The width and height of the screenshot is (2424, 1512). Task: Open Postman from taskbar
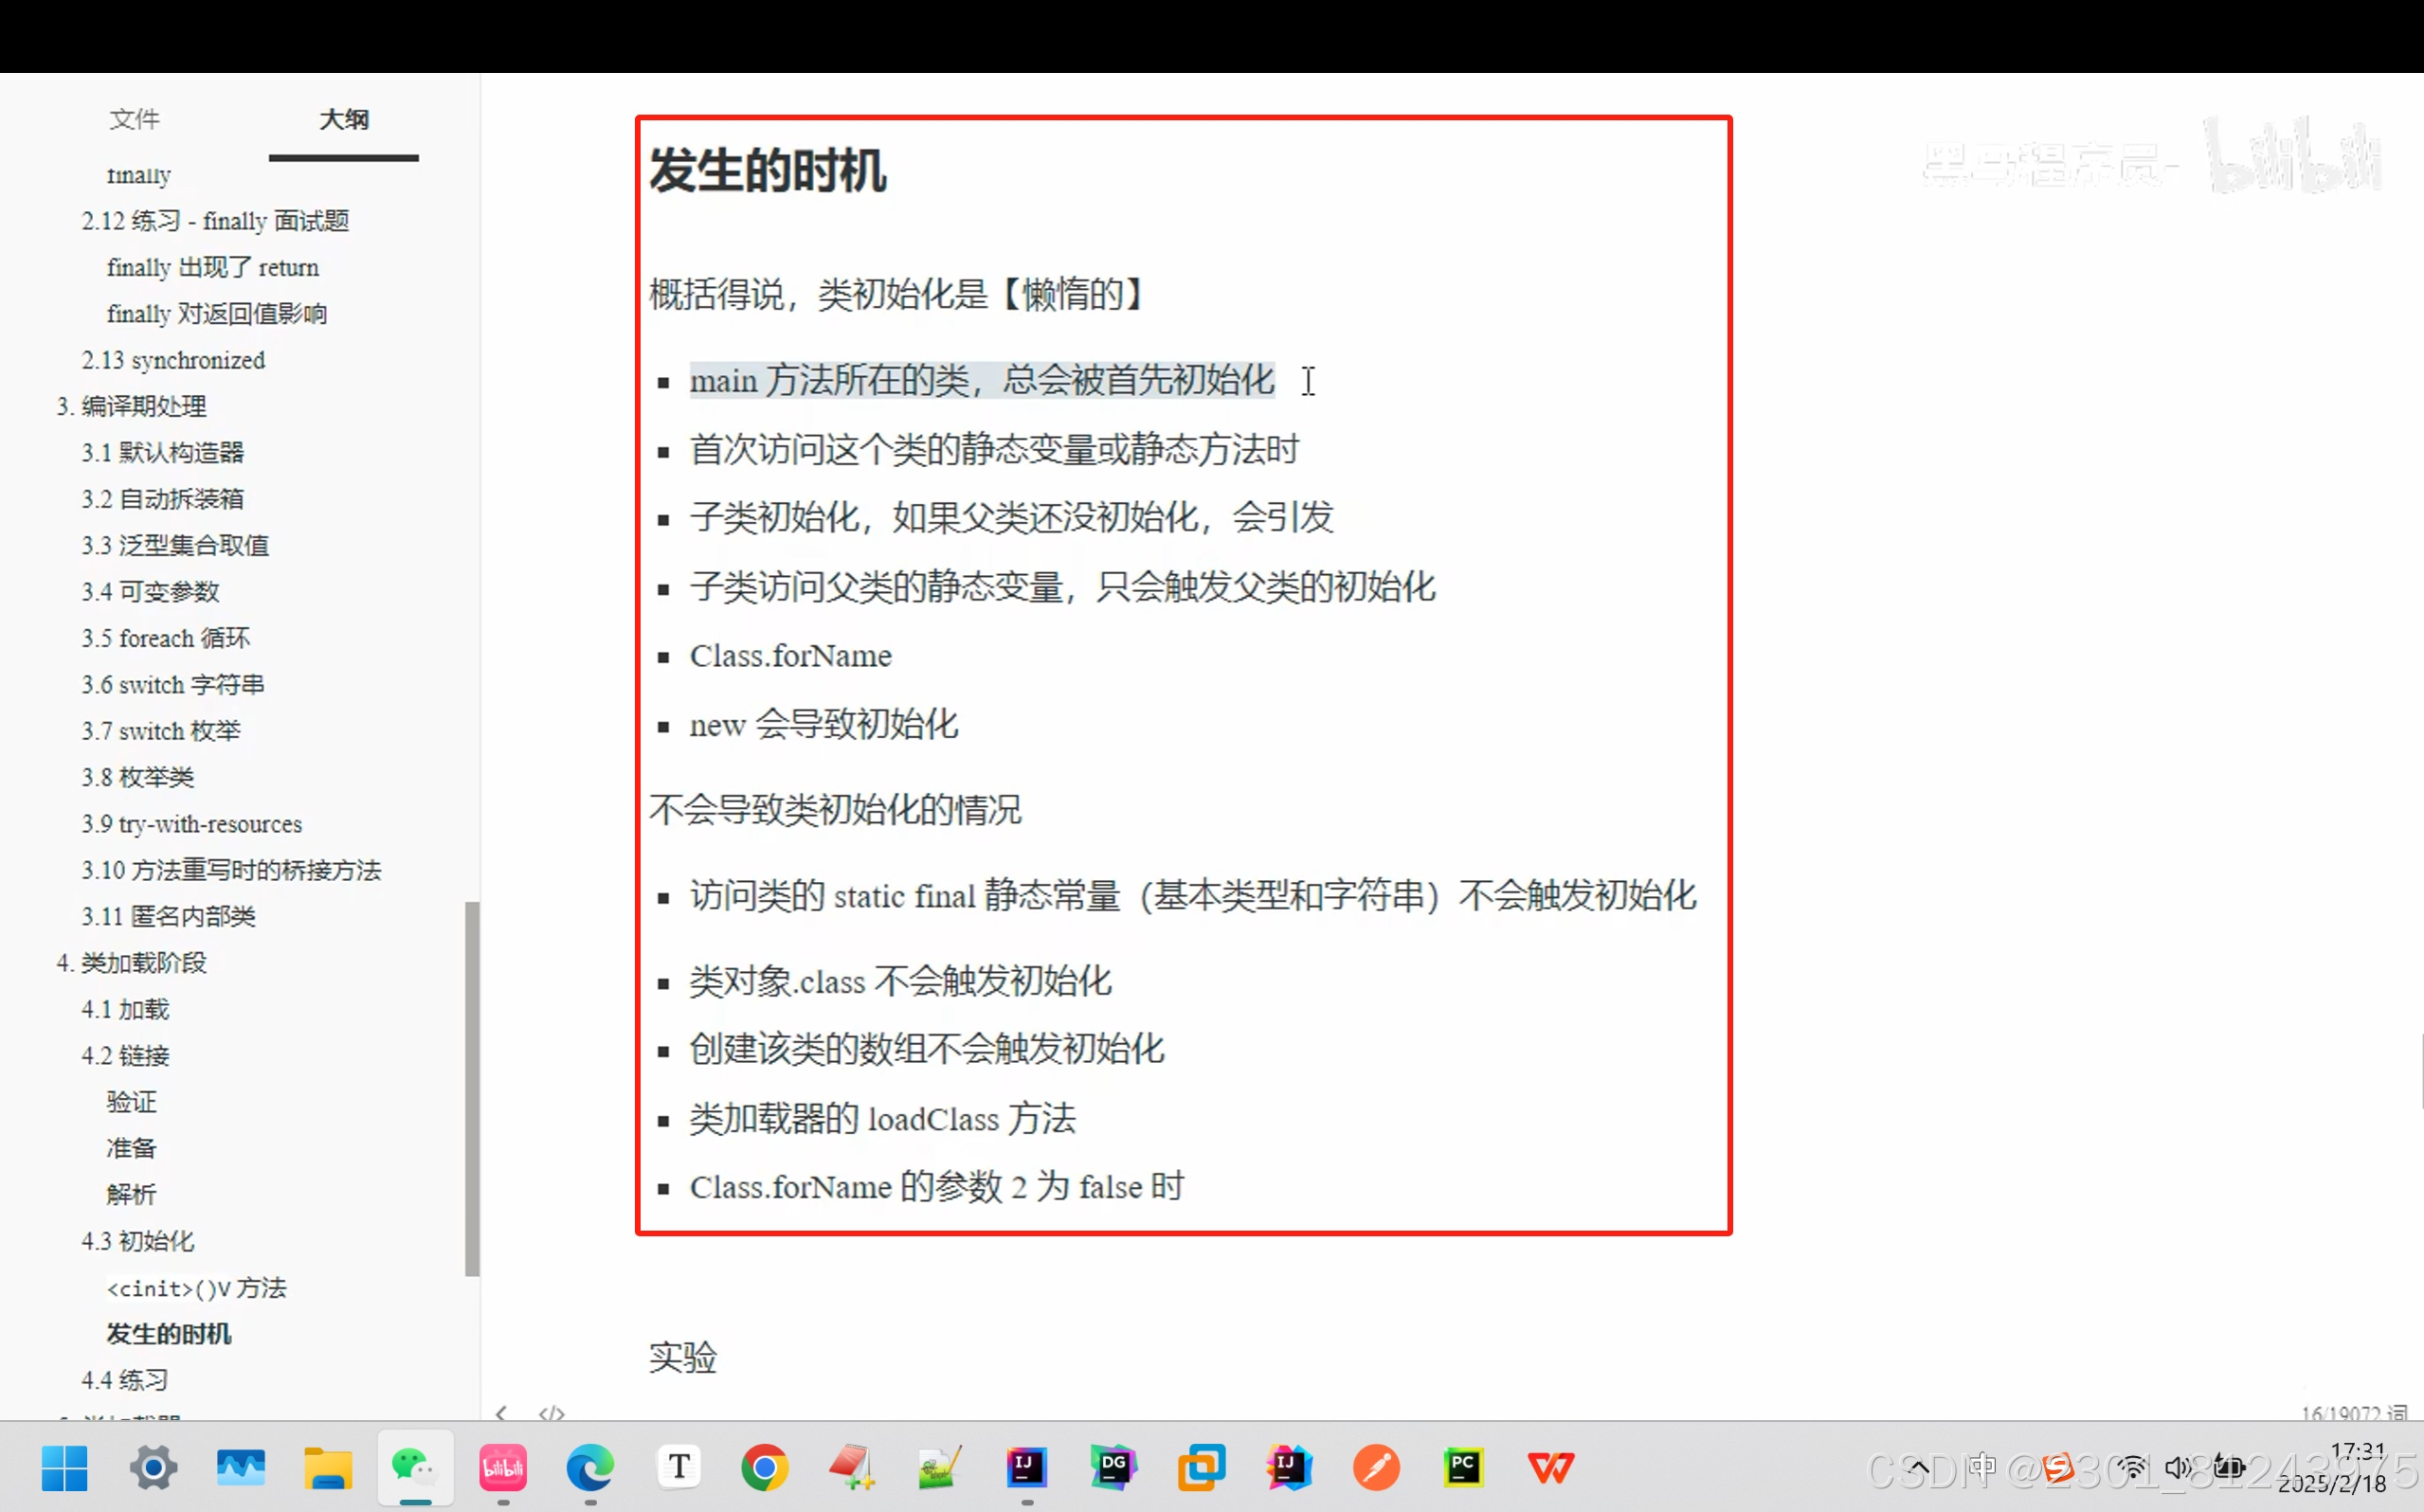[1376, 1467]
